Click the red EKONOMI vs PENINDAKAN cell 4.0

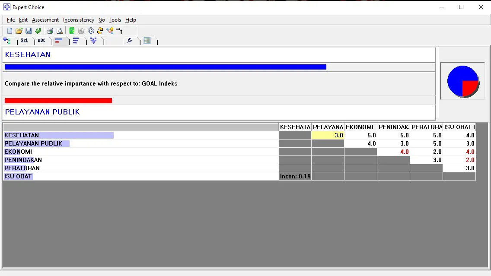point(393,152)
